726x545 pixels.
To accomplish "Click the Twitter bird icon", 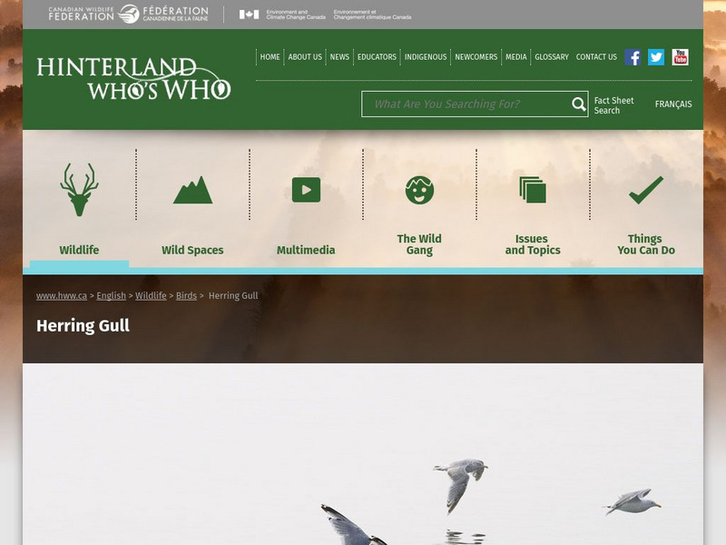I will (654, 57).
